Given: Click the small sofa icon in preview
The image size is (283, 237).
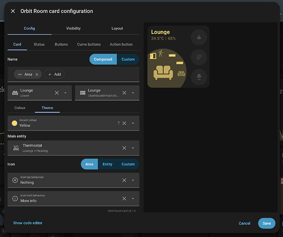Looking at the screenshot, I should click(x=181, y=73).
